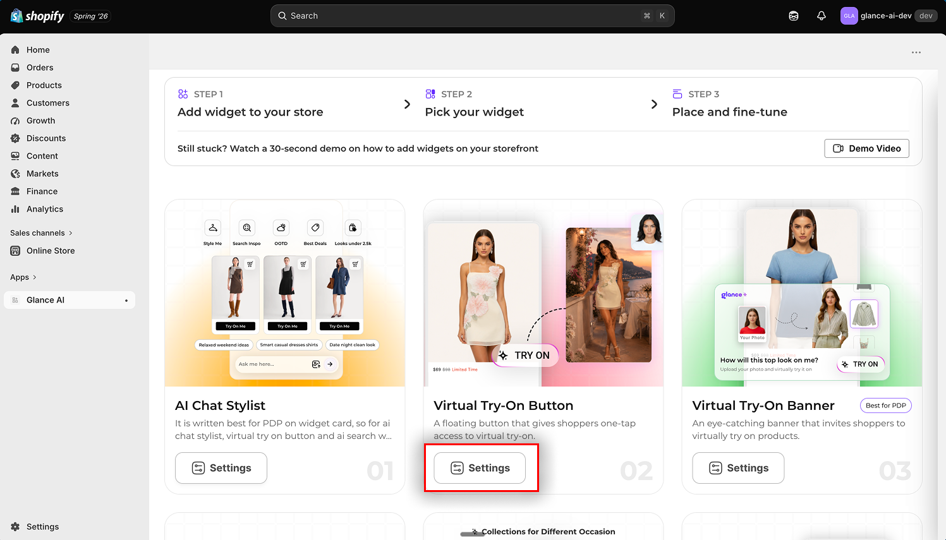
Task: Click the Virtual Try-On Button preview image
Action: [x=543, y=293]
